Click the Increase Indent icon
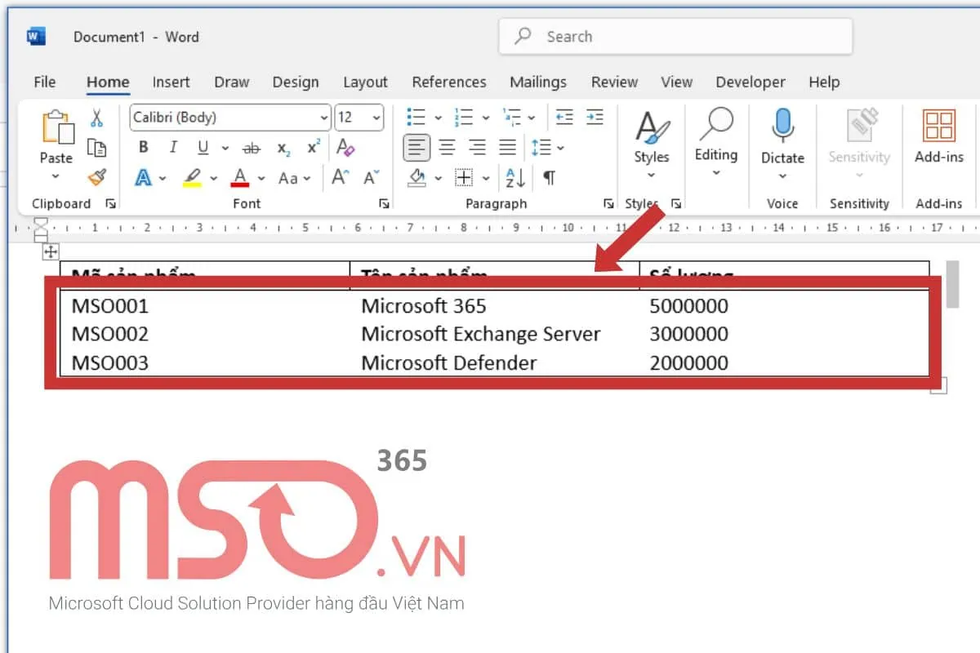The width and height of the screenshot is (980, 653). [595, 118]
